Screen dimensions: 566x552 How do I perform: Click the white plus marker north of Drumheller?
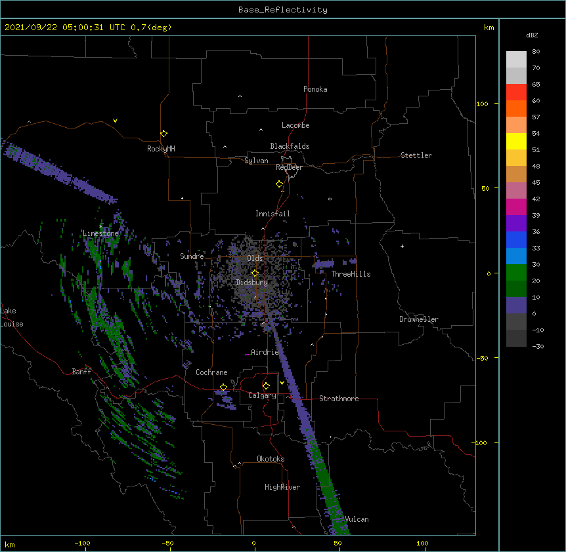pos(402,246)
